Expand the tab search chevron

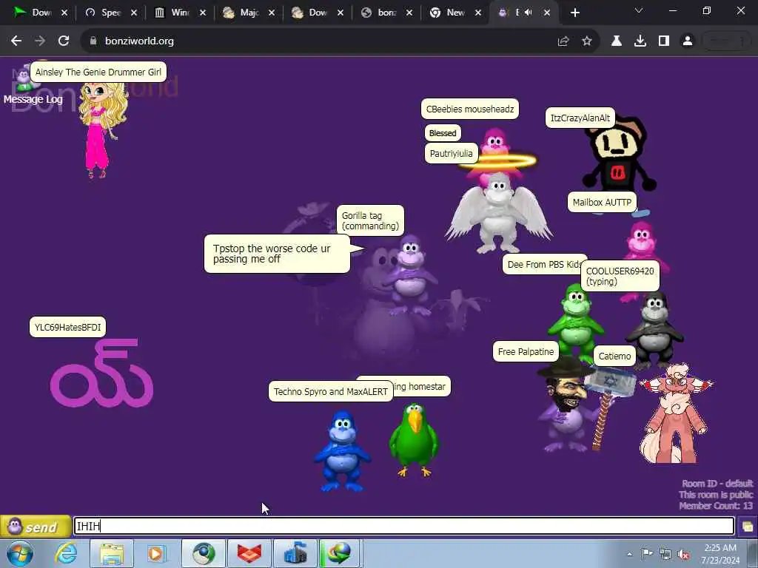639,10
